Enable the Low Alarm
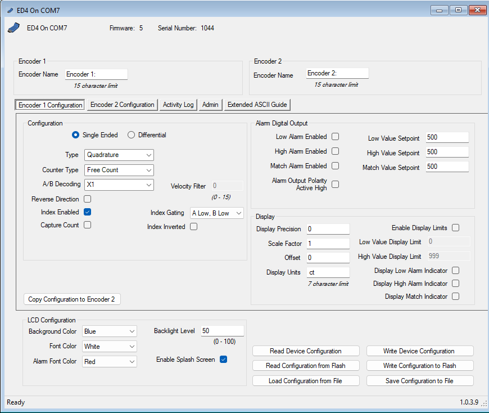Viewport: 489px width, 413px height. [335, 137]
